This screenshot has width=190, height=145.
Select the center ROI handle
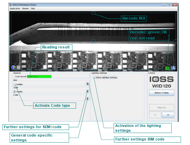[93, 41]
